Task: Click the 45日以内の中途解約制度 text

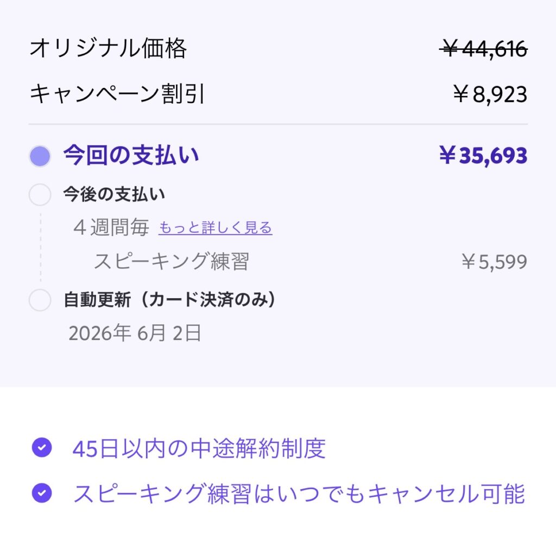Action: tap(199, 448)
